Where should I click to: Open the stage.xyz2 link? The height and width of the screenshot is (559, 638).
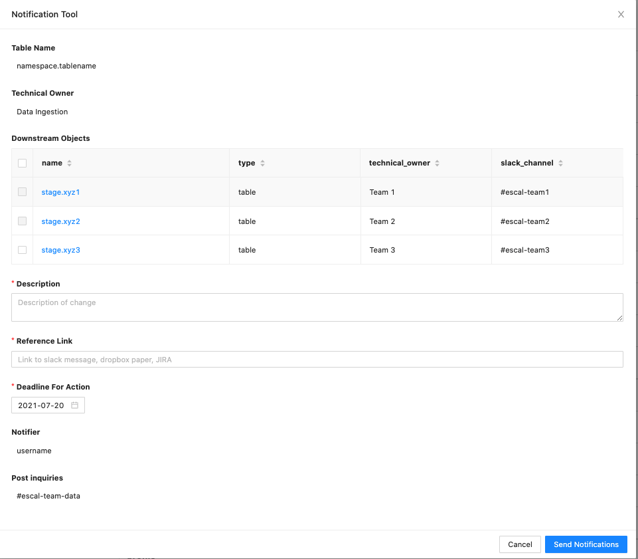click(60, 221)
